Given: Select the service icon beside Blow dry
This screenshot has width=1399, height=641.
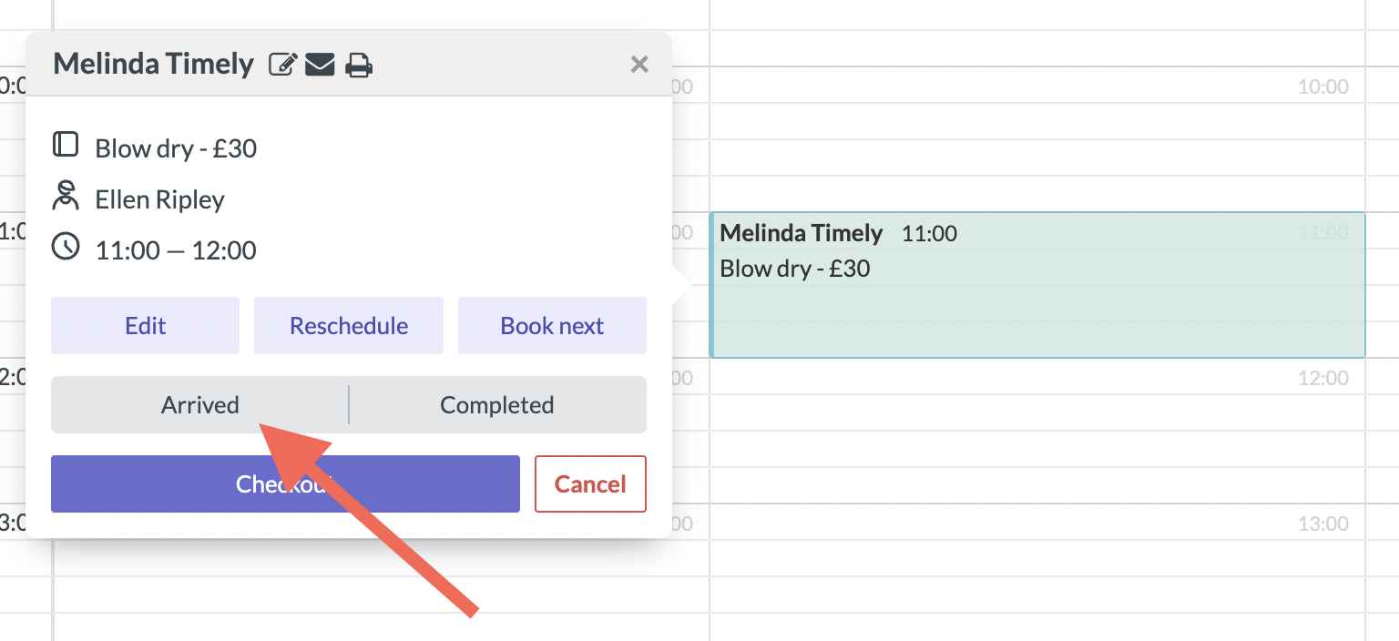Looking at the screenshot, I should click(x=66, y=144).
